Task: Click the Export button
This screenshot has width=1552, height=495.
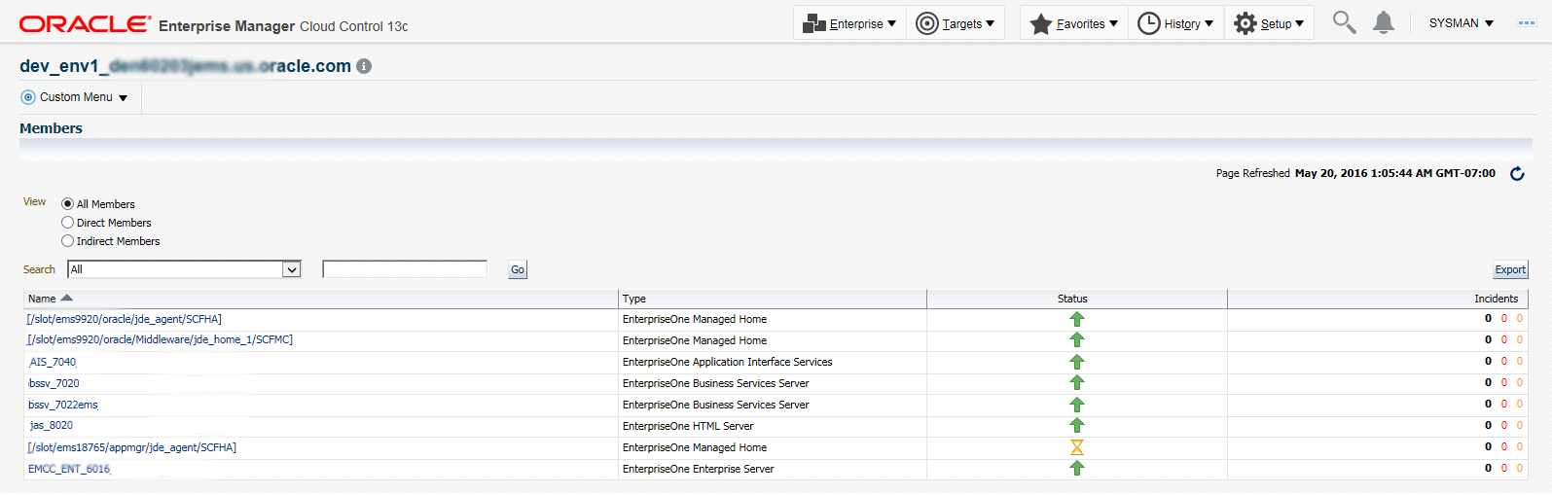Action: (1510, 270)
